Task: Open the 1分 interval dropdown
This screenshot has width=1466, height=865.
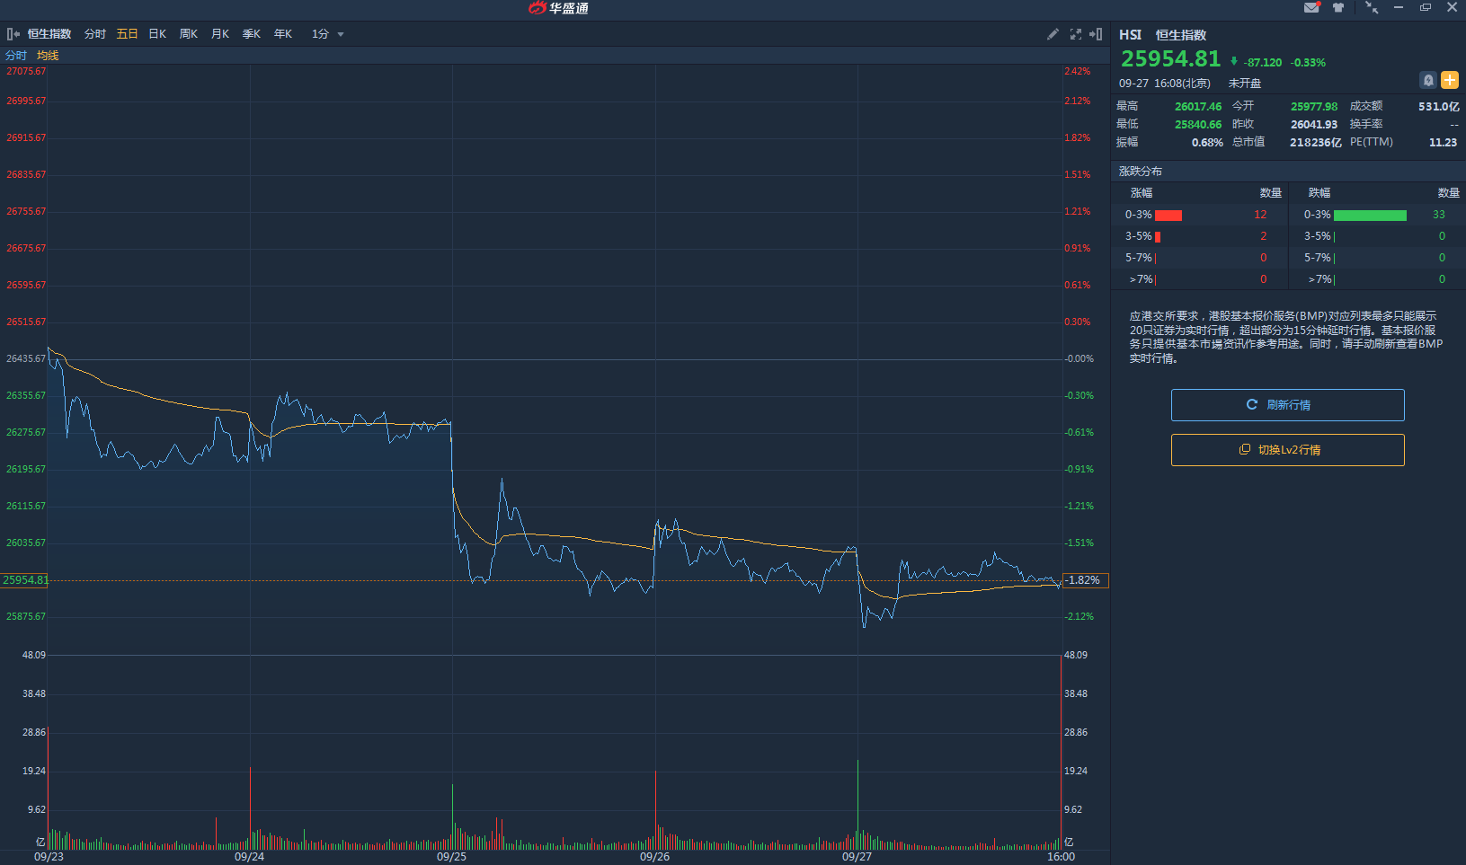Action: (x=328, y=34)
